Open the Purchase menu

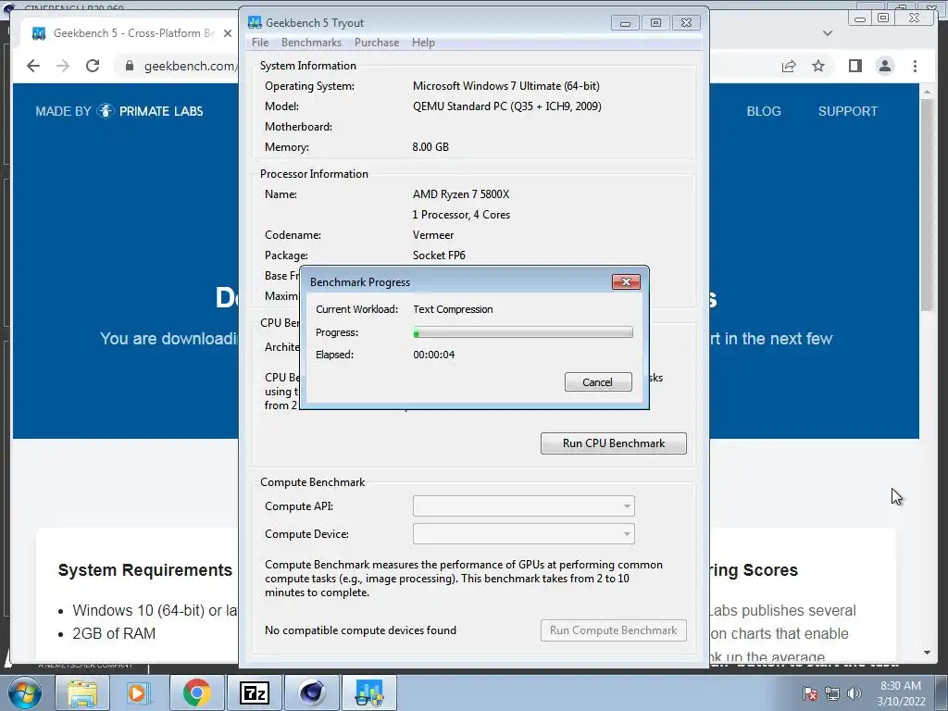[x=377, y=43]
